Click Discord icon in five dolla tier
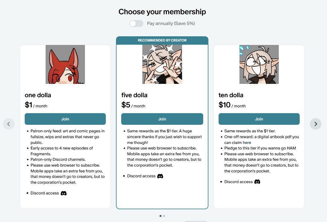 [160, 176]
